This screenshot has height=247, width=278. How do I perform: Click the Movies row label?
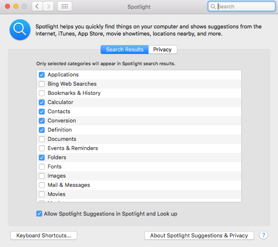(56, 194)
